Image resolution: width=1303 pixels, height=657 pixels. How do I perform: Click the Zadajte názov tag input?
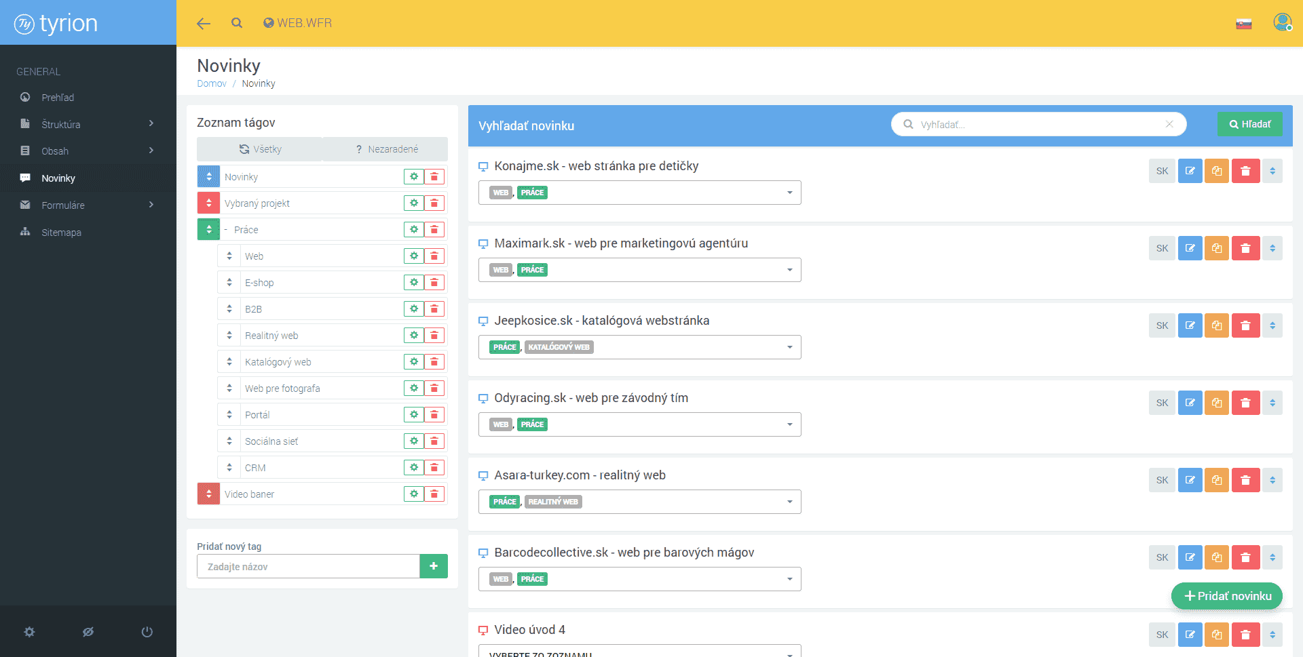308,567
